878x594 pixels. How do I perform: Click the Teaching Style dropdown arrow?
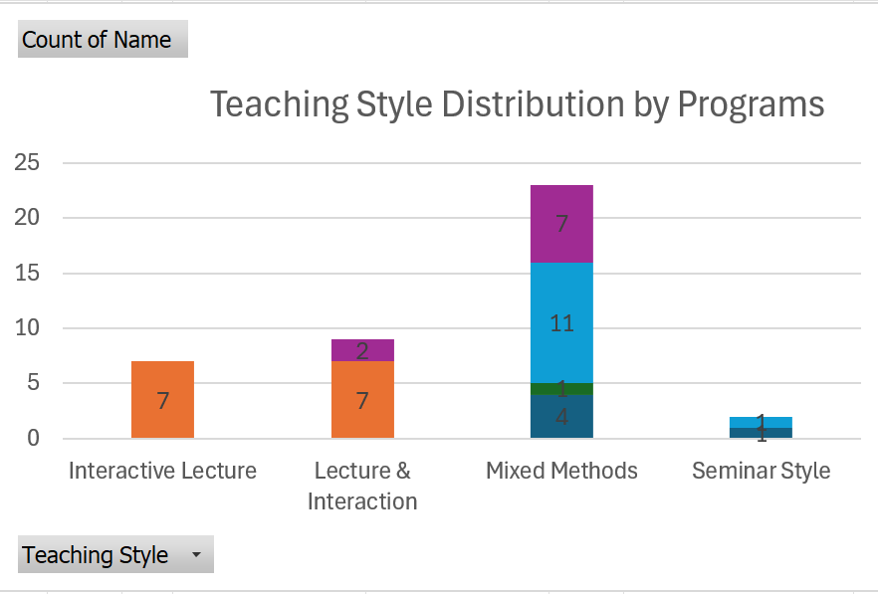(x=196, y=554)
